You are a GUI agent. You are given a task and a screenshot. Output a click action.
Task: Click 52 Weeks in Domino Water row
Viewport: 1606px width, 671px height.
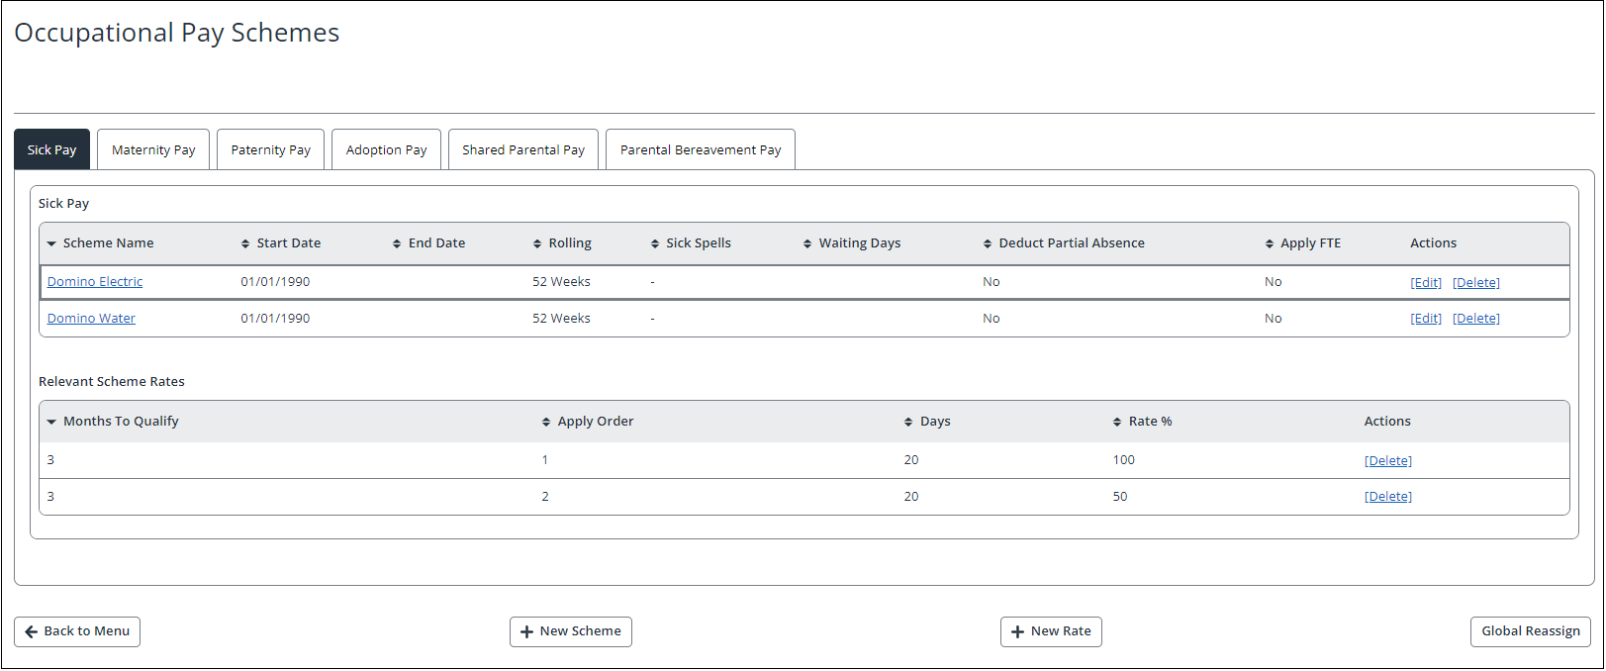coord(561,319)
